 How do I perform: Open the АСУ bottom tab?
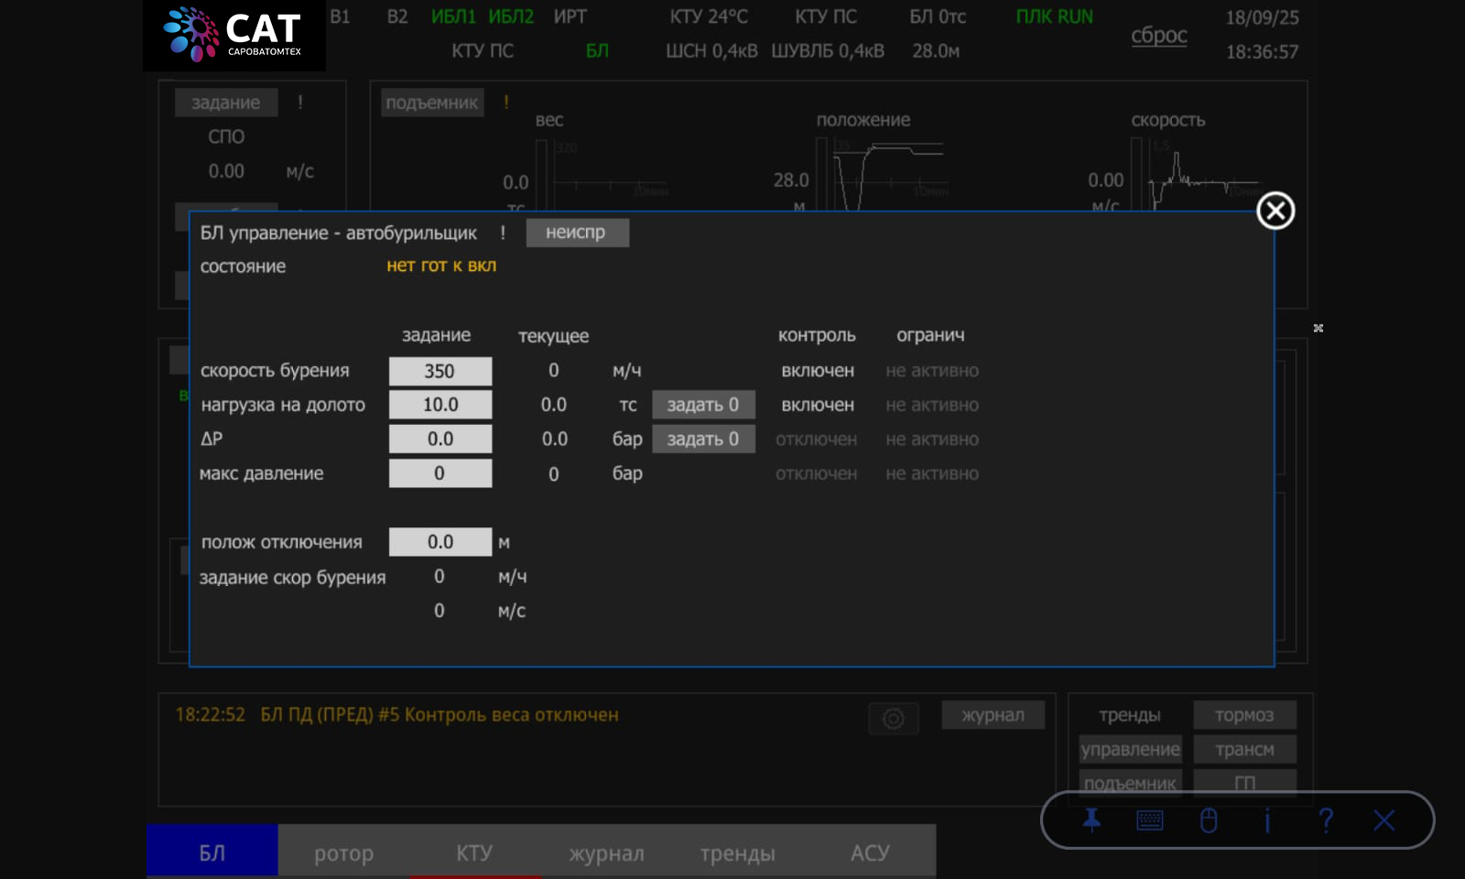[x=870, y=853]
